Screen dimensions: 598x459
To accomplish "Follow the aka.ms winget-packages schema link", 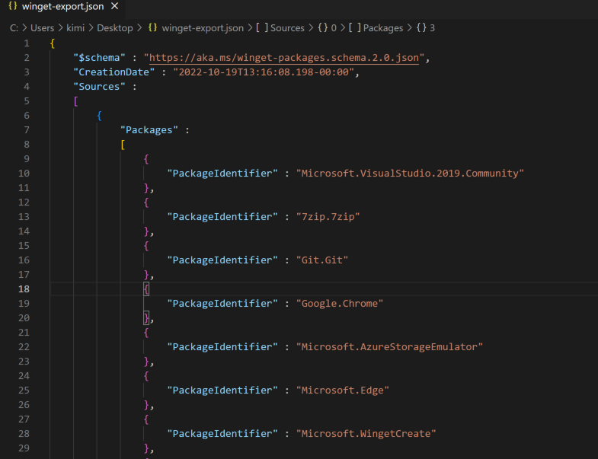I will [x=283, y=58].
